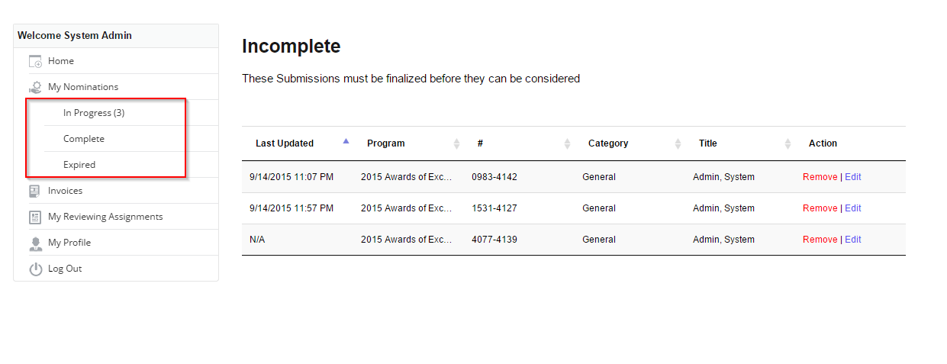The image size is (947, 364).
Task: Open In Progress (3) submenu item
Action: (x=94, y=113)
